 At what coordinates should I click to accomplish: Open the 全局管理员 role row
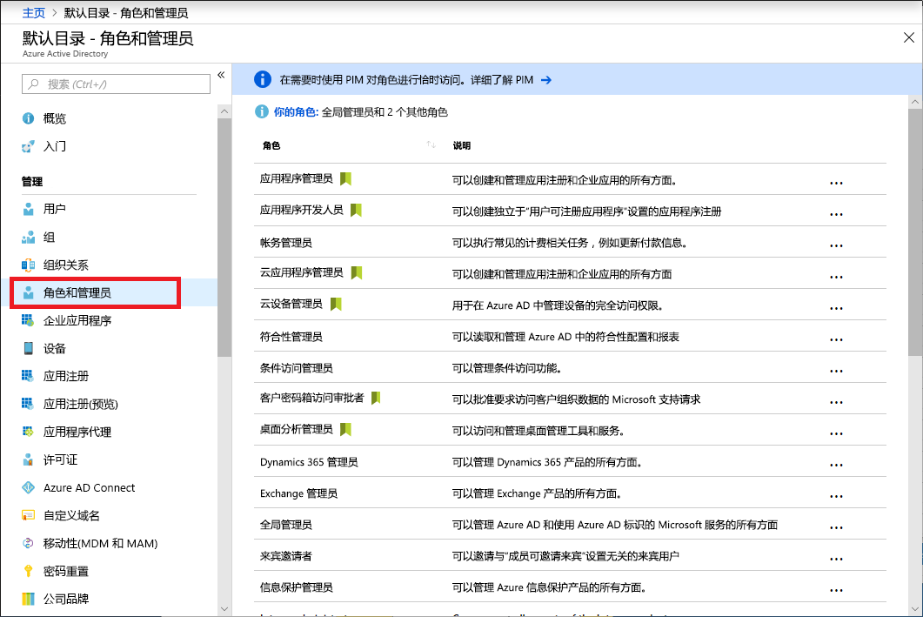pos(570,524)
